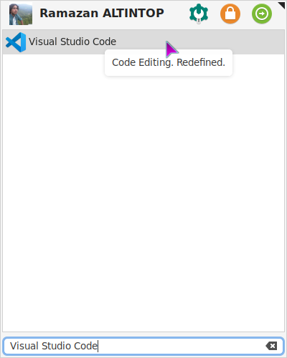Log out using the green arrow icon
This screenshot has height=358, width=287.
262,14
